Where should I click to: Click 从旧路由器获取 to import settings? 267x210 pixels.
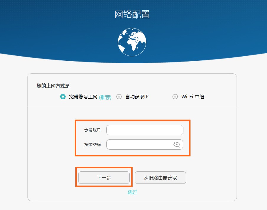click(160, 178)
